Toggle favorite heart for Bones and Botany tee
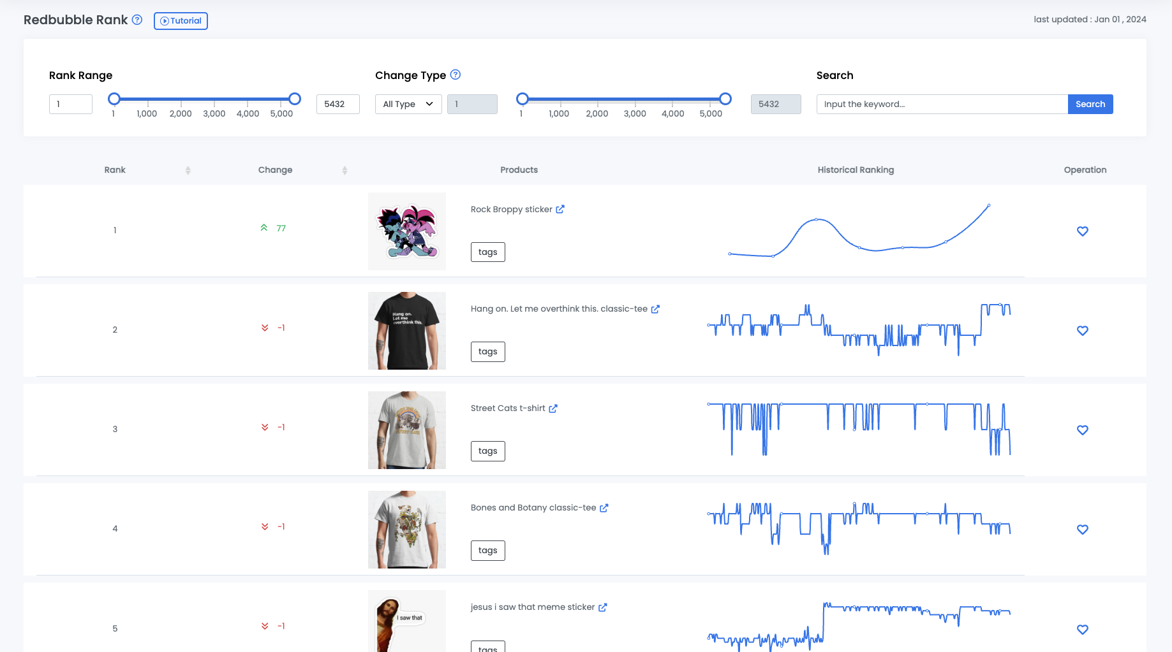Screen dimensions: 1172x652 pyautogui.click(x=1083, y=530)
